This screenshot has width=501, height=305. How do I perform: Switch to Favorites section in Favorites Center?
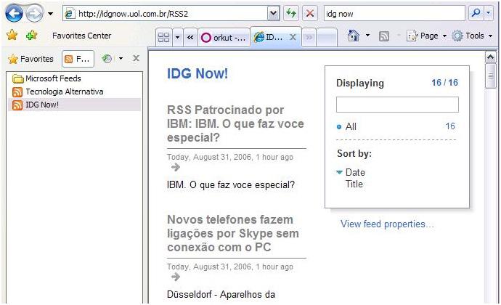[x=30, y=59]
